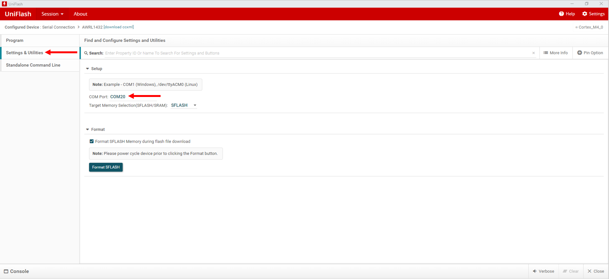Click the Serial Connection configured device text
Screen dimensions: 609x279
58,27
